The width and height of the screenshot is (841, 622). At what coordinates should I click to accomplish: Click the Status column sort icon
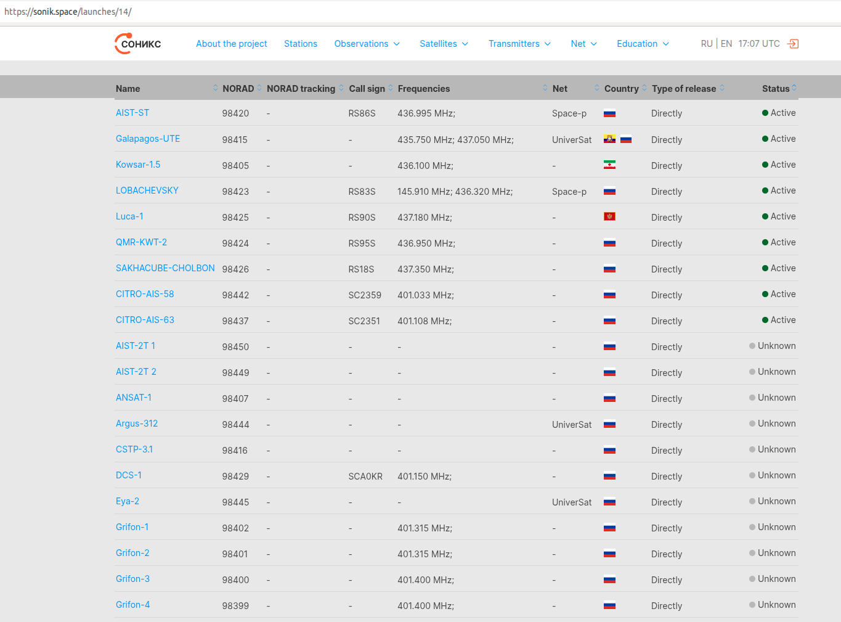click(794, 88)
